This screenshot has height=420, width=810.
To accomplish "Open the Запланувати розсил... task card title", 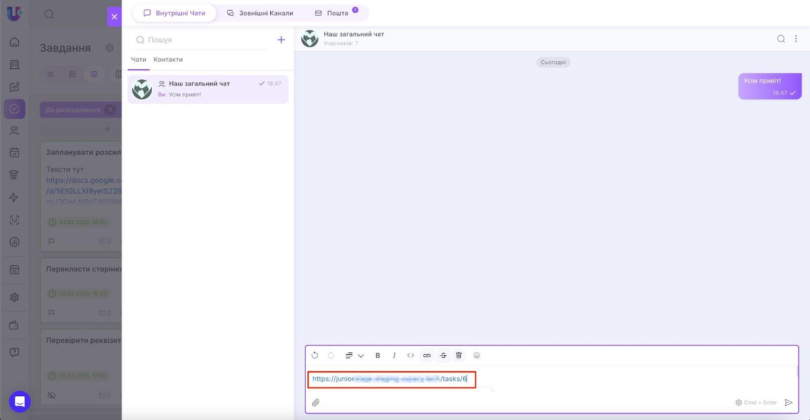I will (84, 152).
